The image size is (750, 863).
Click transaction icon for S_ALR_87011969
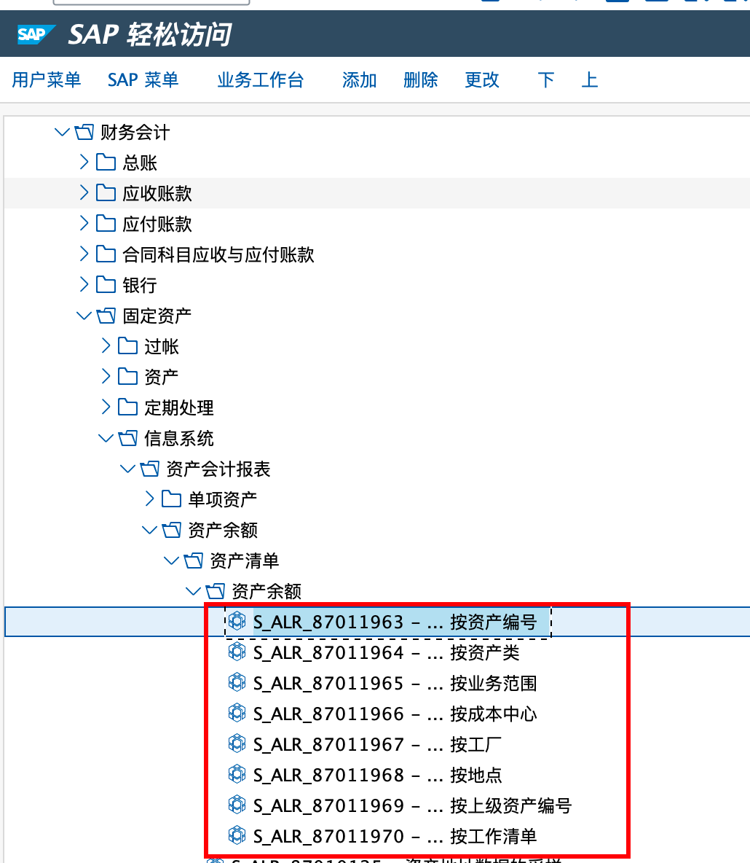click(x=237, y=805)
